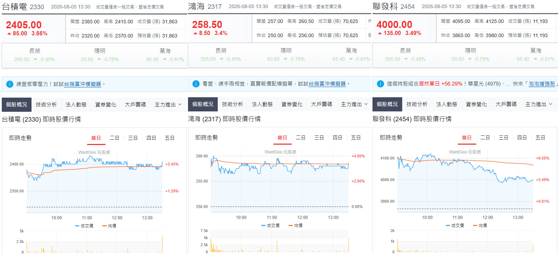Go to 大戶籌碼 tab in 聯發科 panel
The width and height of the screenshot is (558, 255).
506,104
